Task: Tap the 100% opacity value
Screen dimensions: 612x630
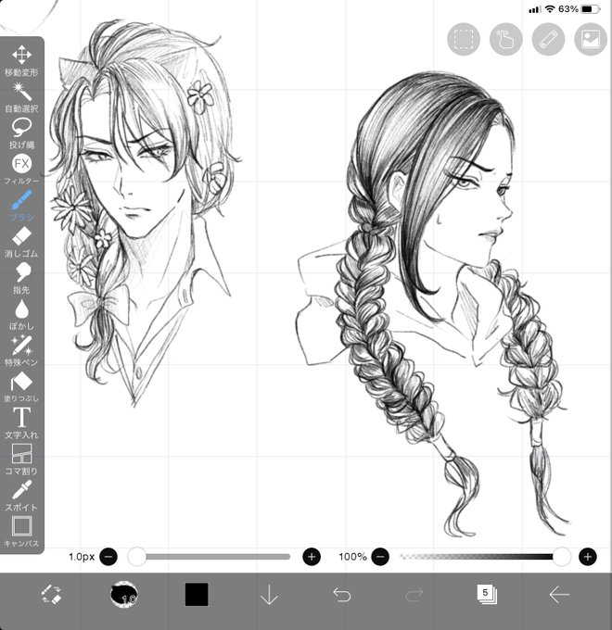Action: point(352,557)
